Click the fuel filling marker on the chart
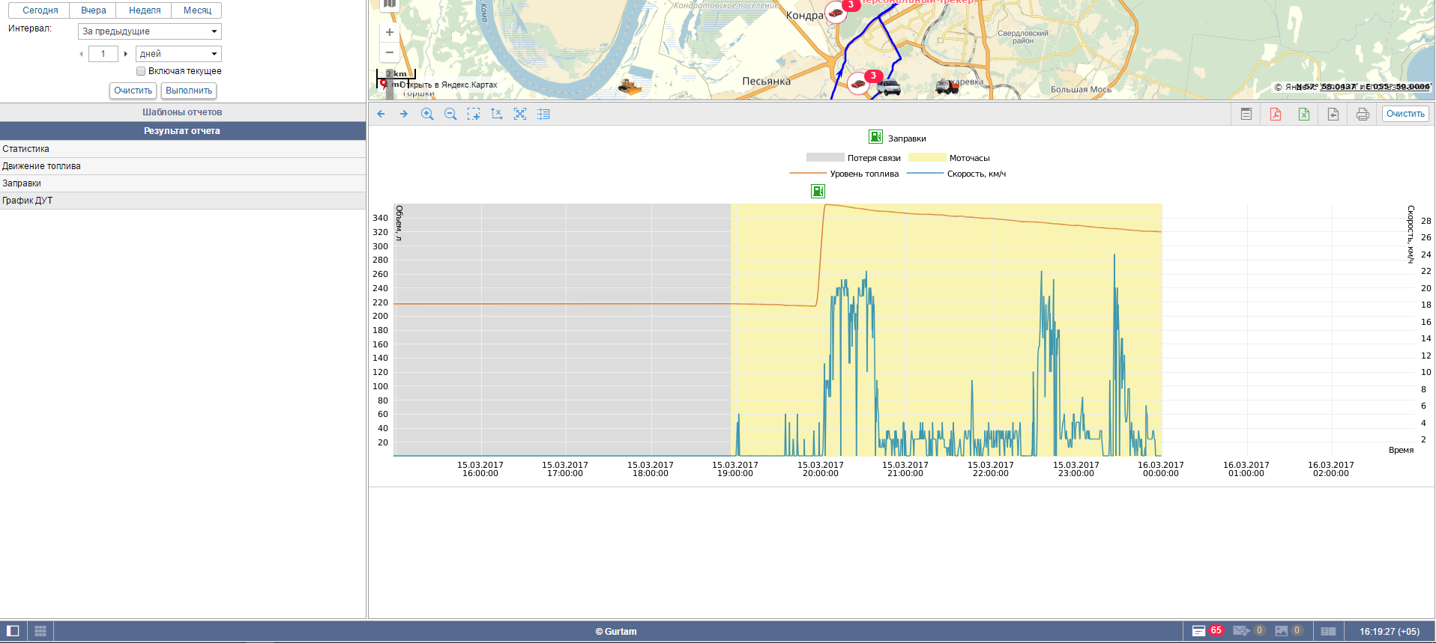 tap(818, 192)
